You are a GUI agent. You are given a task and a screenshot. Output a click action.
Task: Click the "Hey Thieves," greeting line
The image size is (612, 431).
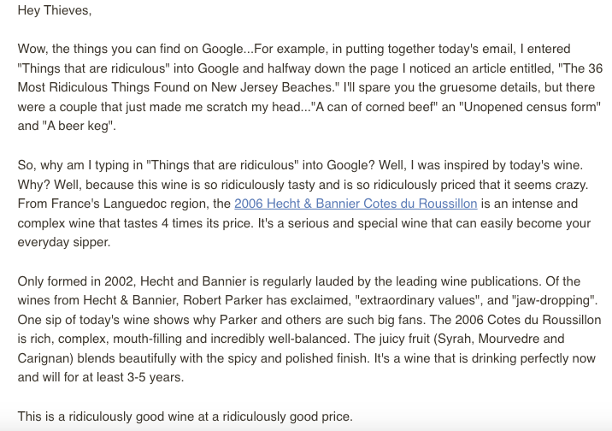pos(55,10)
